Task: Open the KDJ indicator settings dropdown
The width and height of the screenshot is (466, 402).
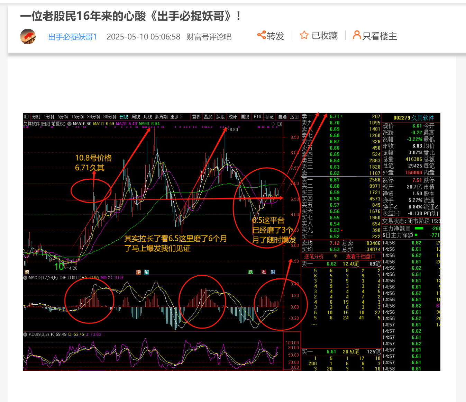Action: click(x=25, y=334)
